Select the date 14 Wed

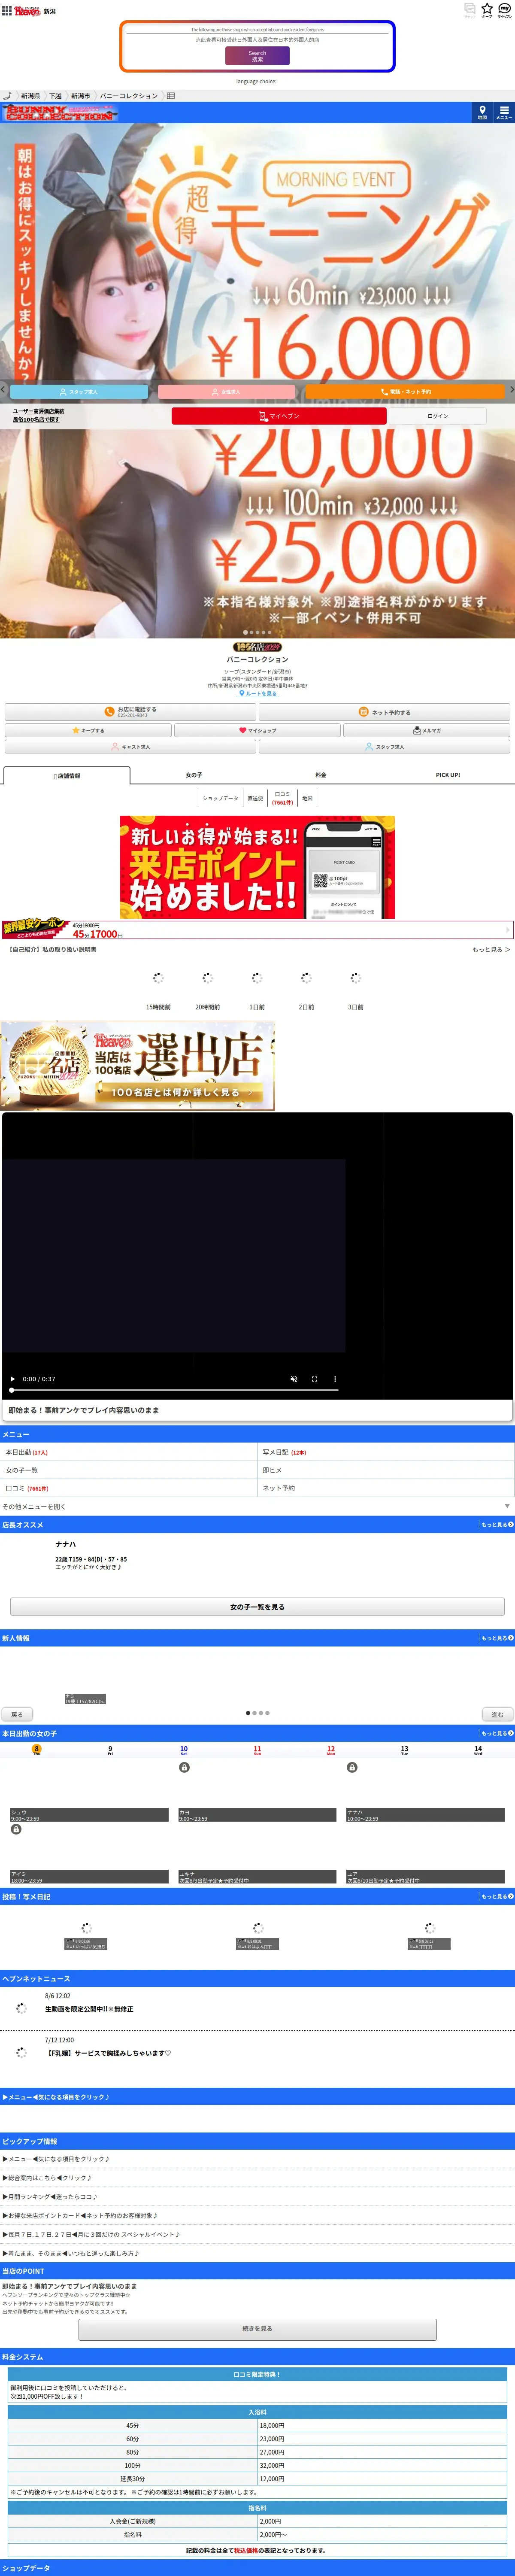pyautogui.click(x=478, y=1750)
